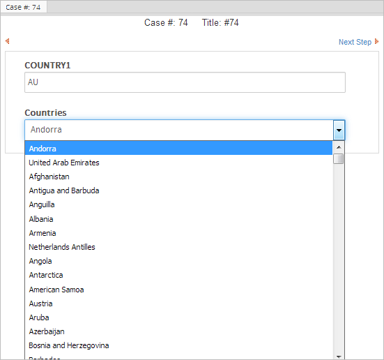Choose United Arab Emirates option
The height and width of the screenshot is (360, 384).
click(178, 163)
